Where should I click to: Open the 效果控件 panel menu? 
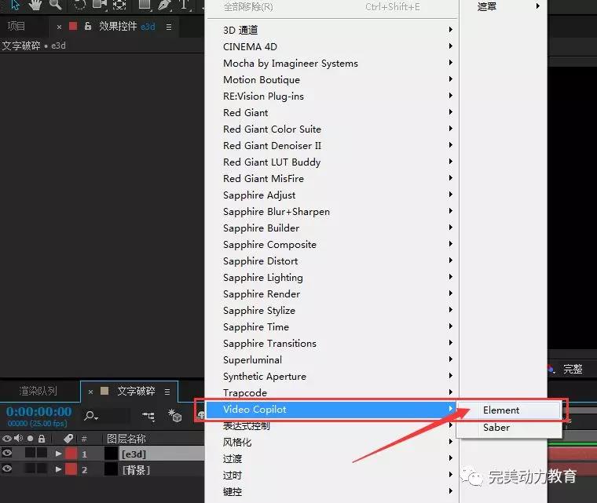tap(169, 27)
